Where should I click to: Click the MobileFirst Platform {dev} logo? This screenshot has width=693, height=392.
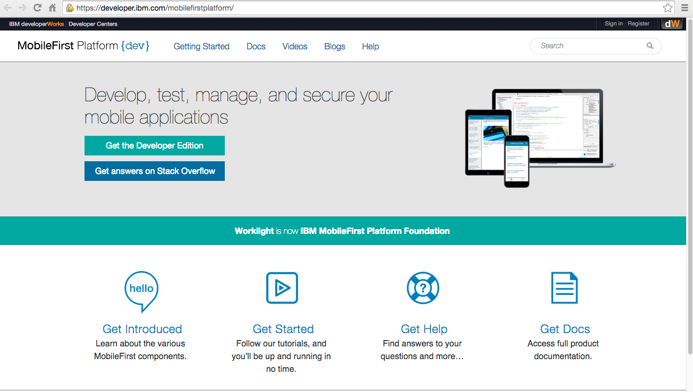tap(83, 46)
